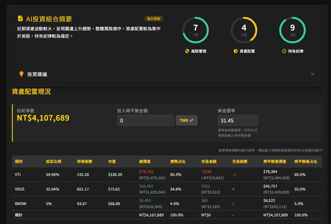Image resolution: width=331 pixels, height=224 pixels.
Task: Click the 資產配置 score gauge showing 4
Action: [x=244, y=30]
